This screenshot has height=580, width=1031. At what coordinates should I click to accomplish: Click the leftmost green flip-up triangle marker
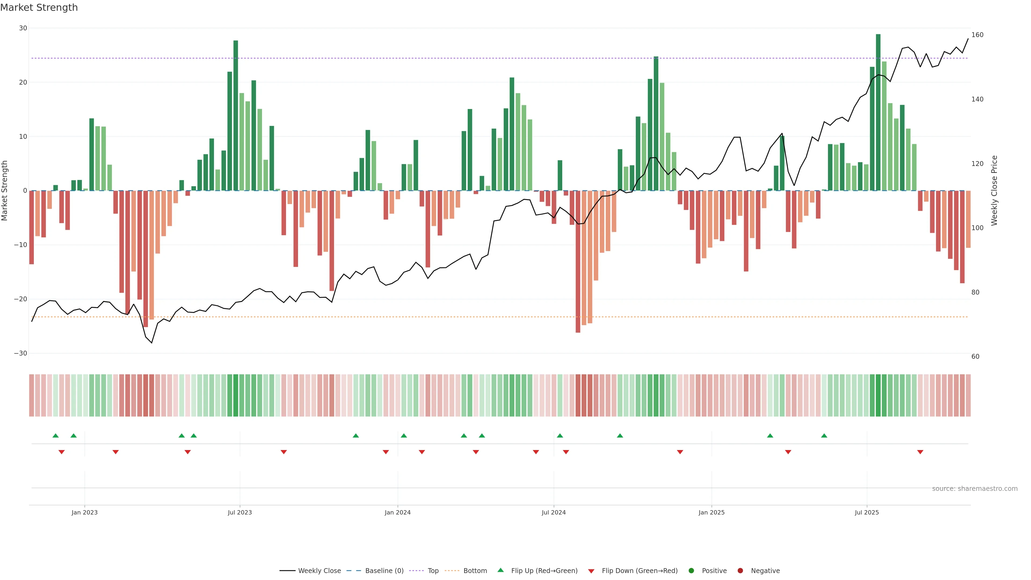tap(56, 436)
